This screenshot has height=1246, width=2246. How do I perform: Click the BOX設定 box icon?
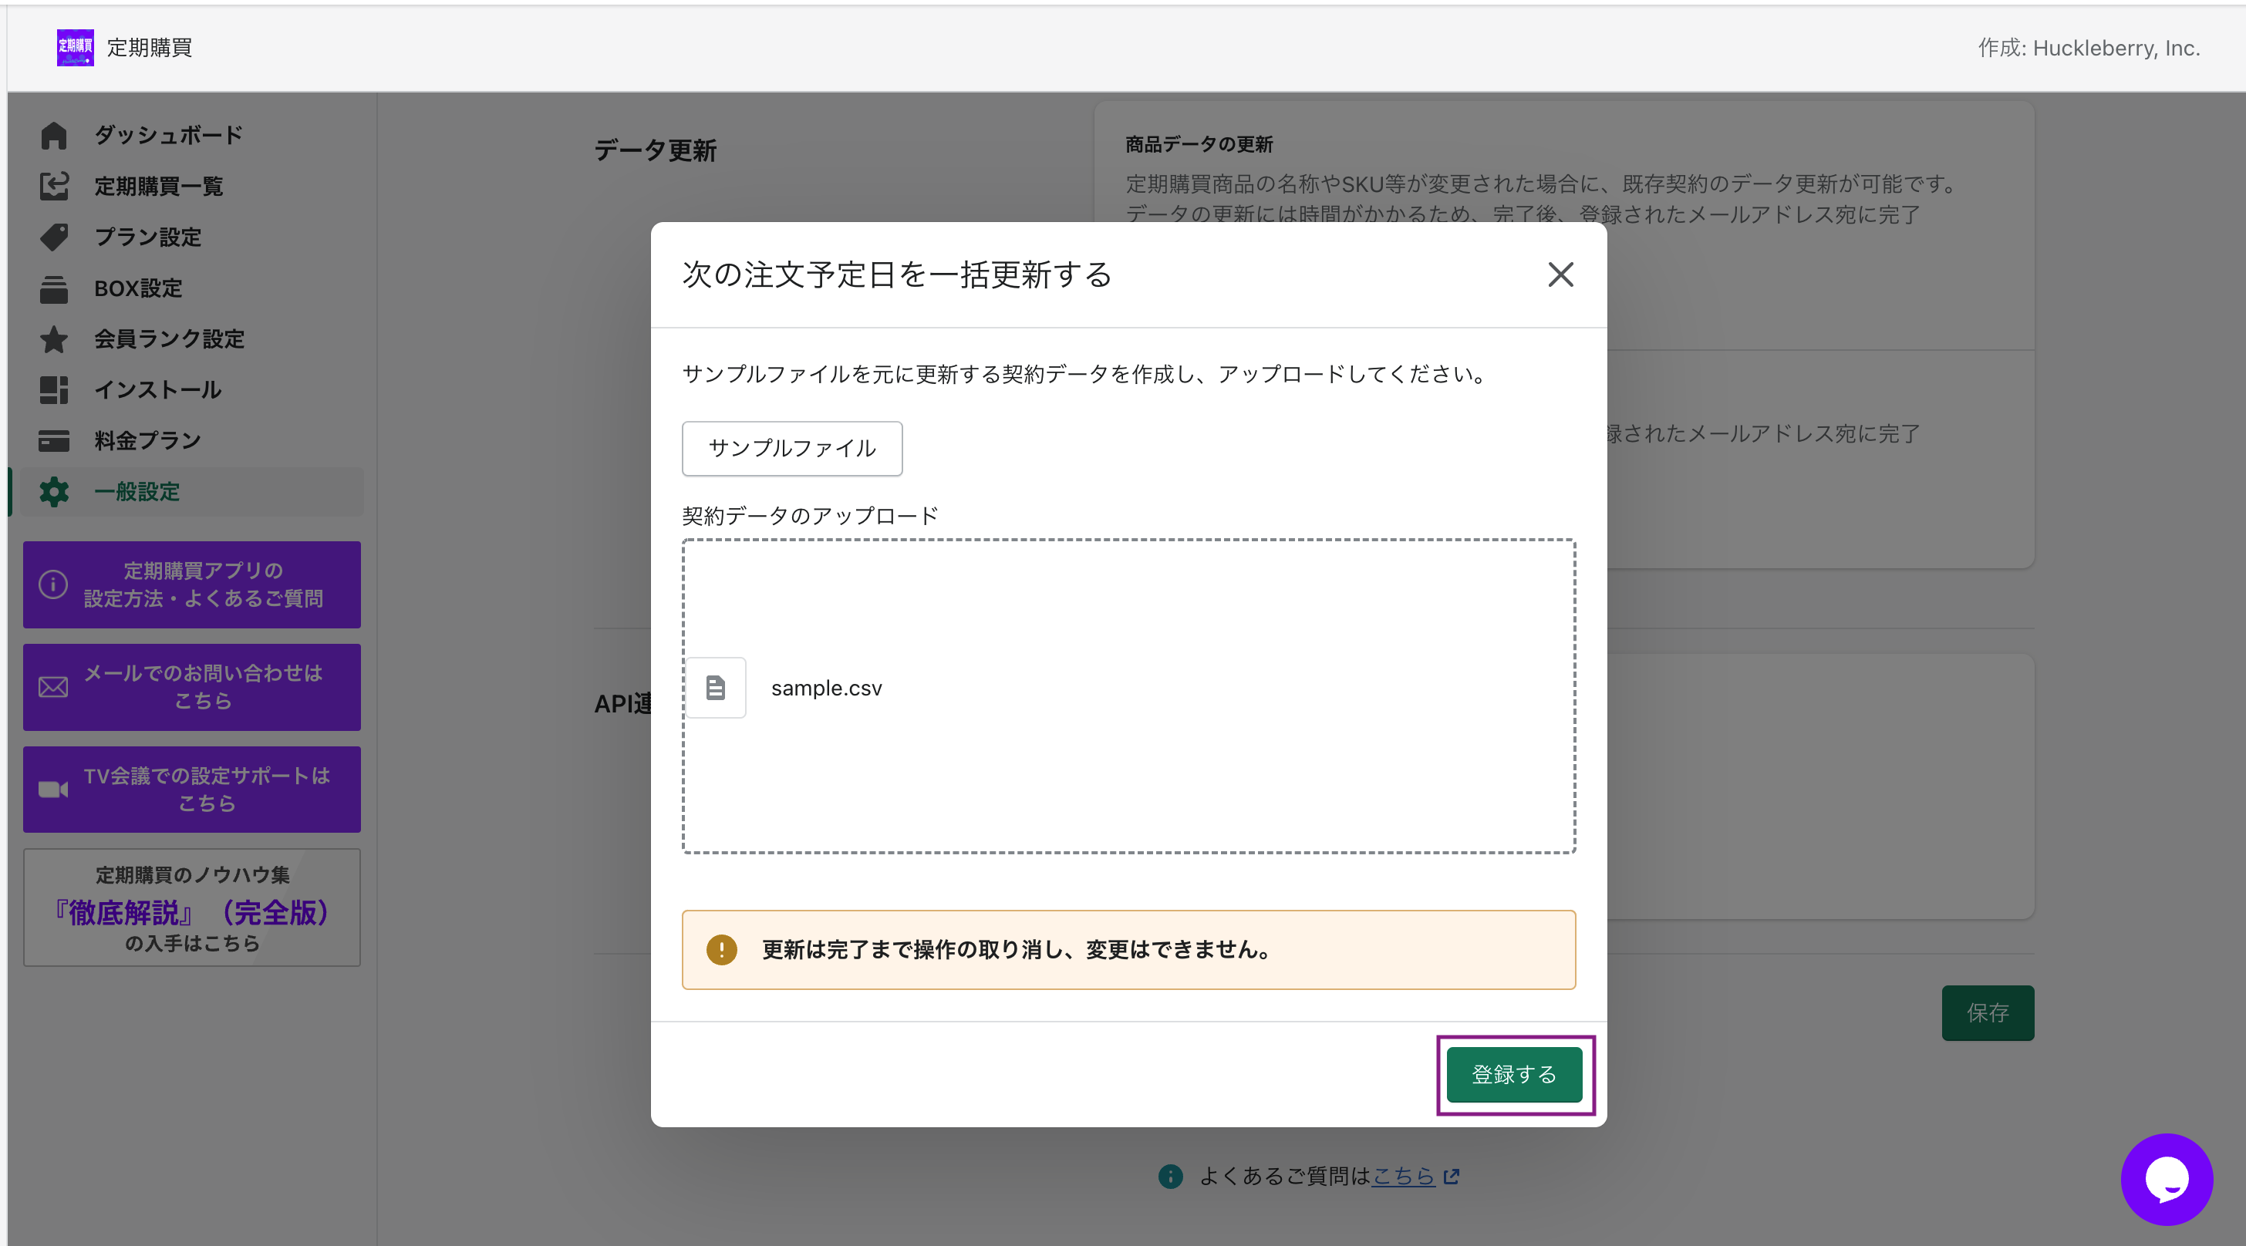coord(53,288)
